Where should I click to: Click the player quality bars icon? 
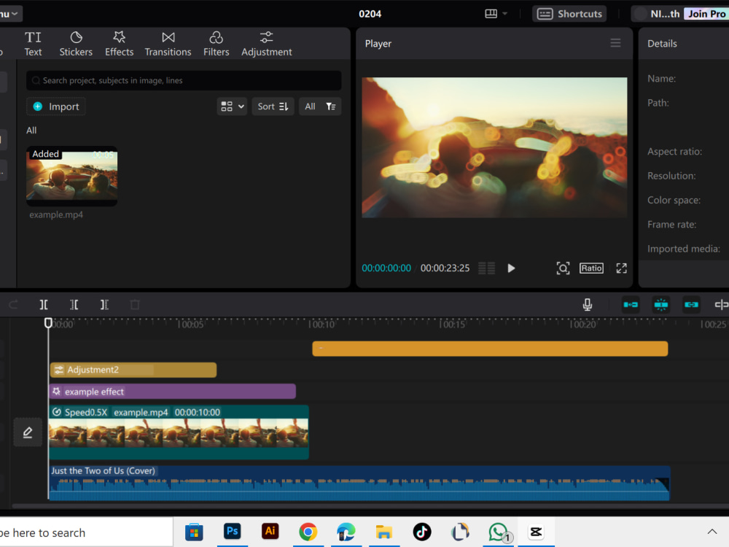[x=487, y=268]
